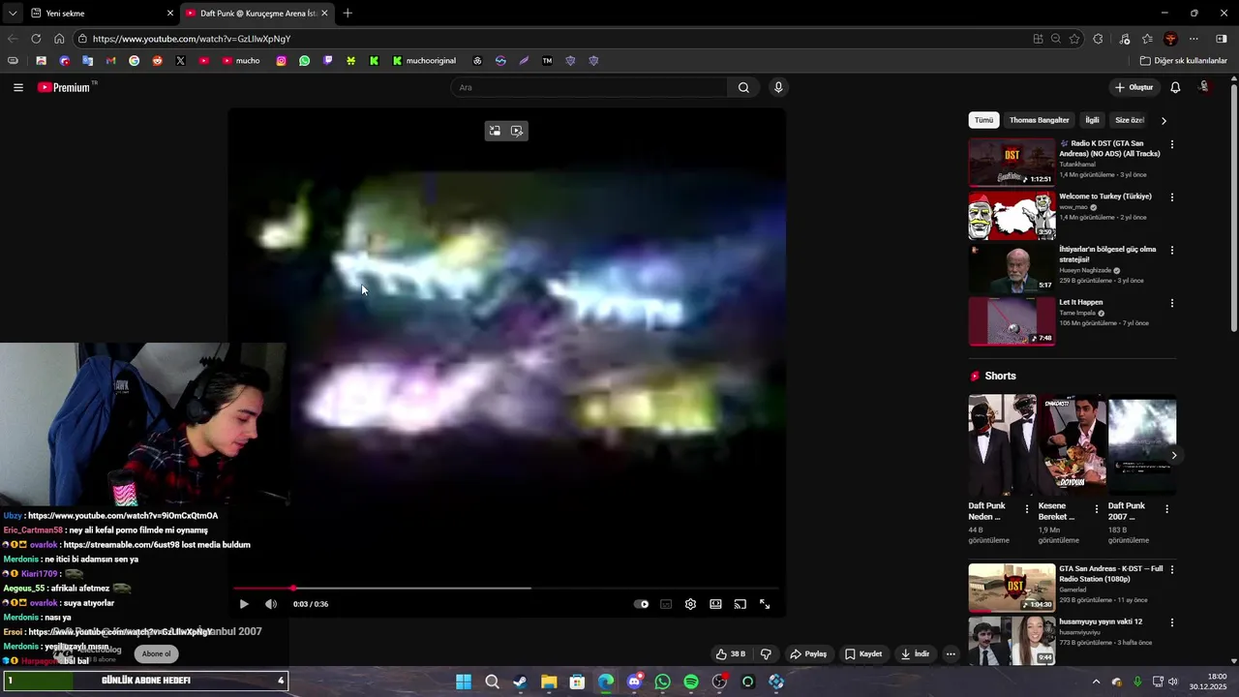Open the tab search dropdown arrow
Screen dimensions: 1239x697
[13, 14]
